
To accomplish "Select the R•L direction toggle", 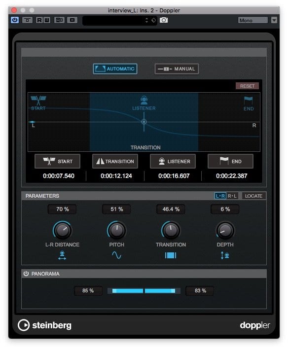I will (232, 196).
